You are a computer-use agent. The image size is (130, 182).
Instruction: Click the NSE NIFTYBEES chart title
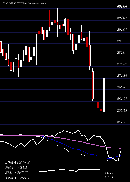[x=24, y=3]
